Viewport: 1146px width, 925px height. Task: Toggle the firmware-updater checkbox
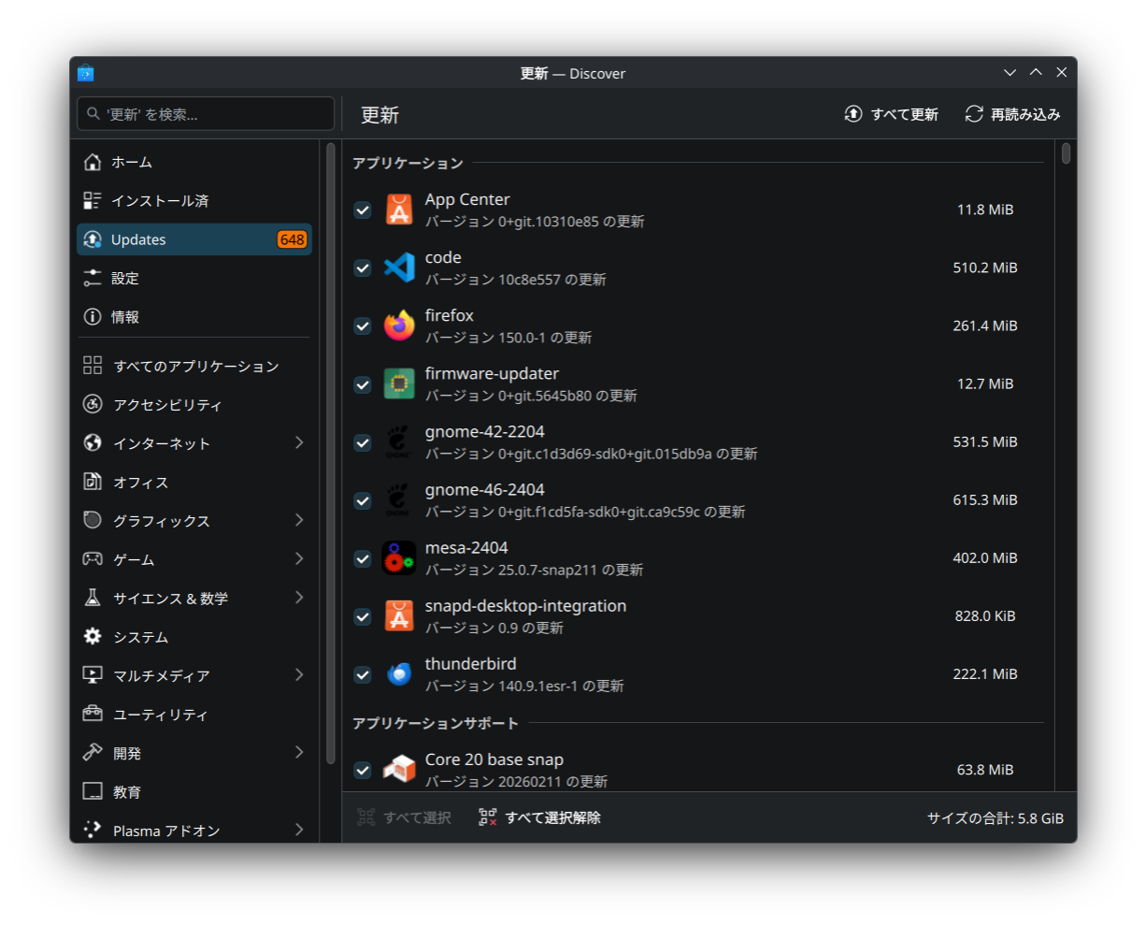coord(363,384)
